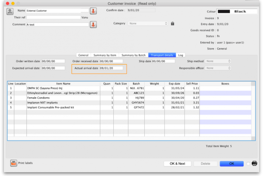263x176 pixels.
Task: Click the printer icon at bottom right
Action: (254, 164)
